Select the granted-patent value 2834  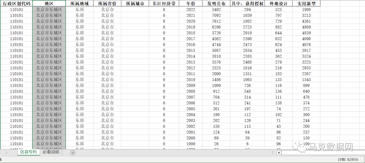247,50
